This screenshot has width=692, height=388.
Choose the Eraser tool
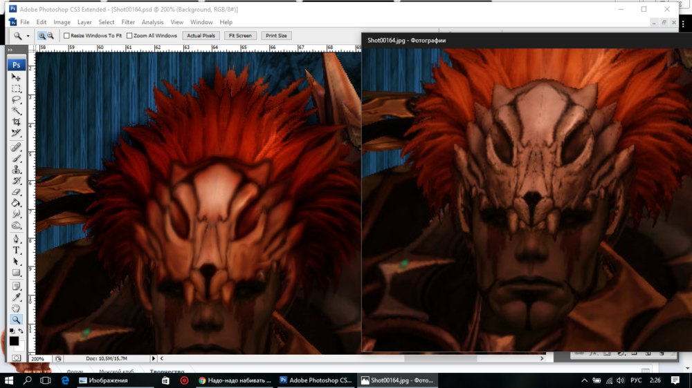click(x=17, y=192)
